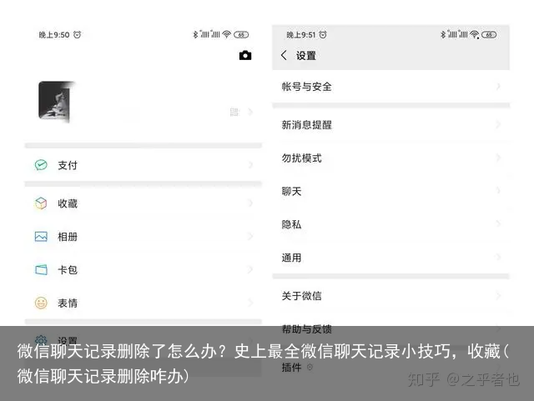Image resolution: width=534 pixels, height=401 pixels.
Task: Open the 支付 menu row
Action: (144, 165)
